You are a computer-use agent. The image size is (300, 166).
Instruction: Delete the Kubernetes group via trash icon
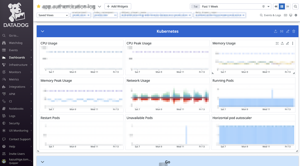(x=294, y=31)
